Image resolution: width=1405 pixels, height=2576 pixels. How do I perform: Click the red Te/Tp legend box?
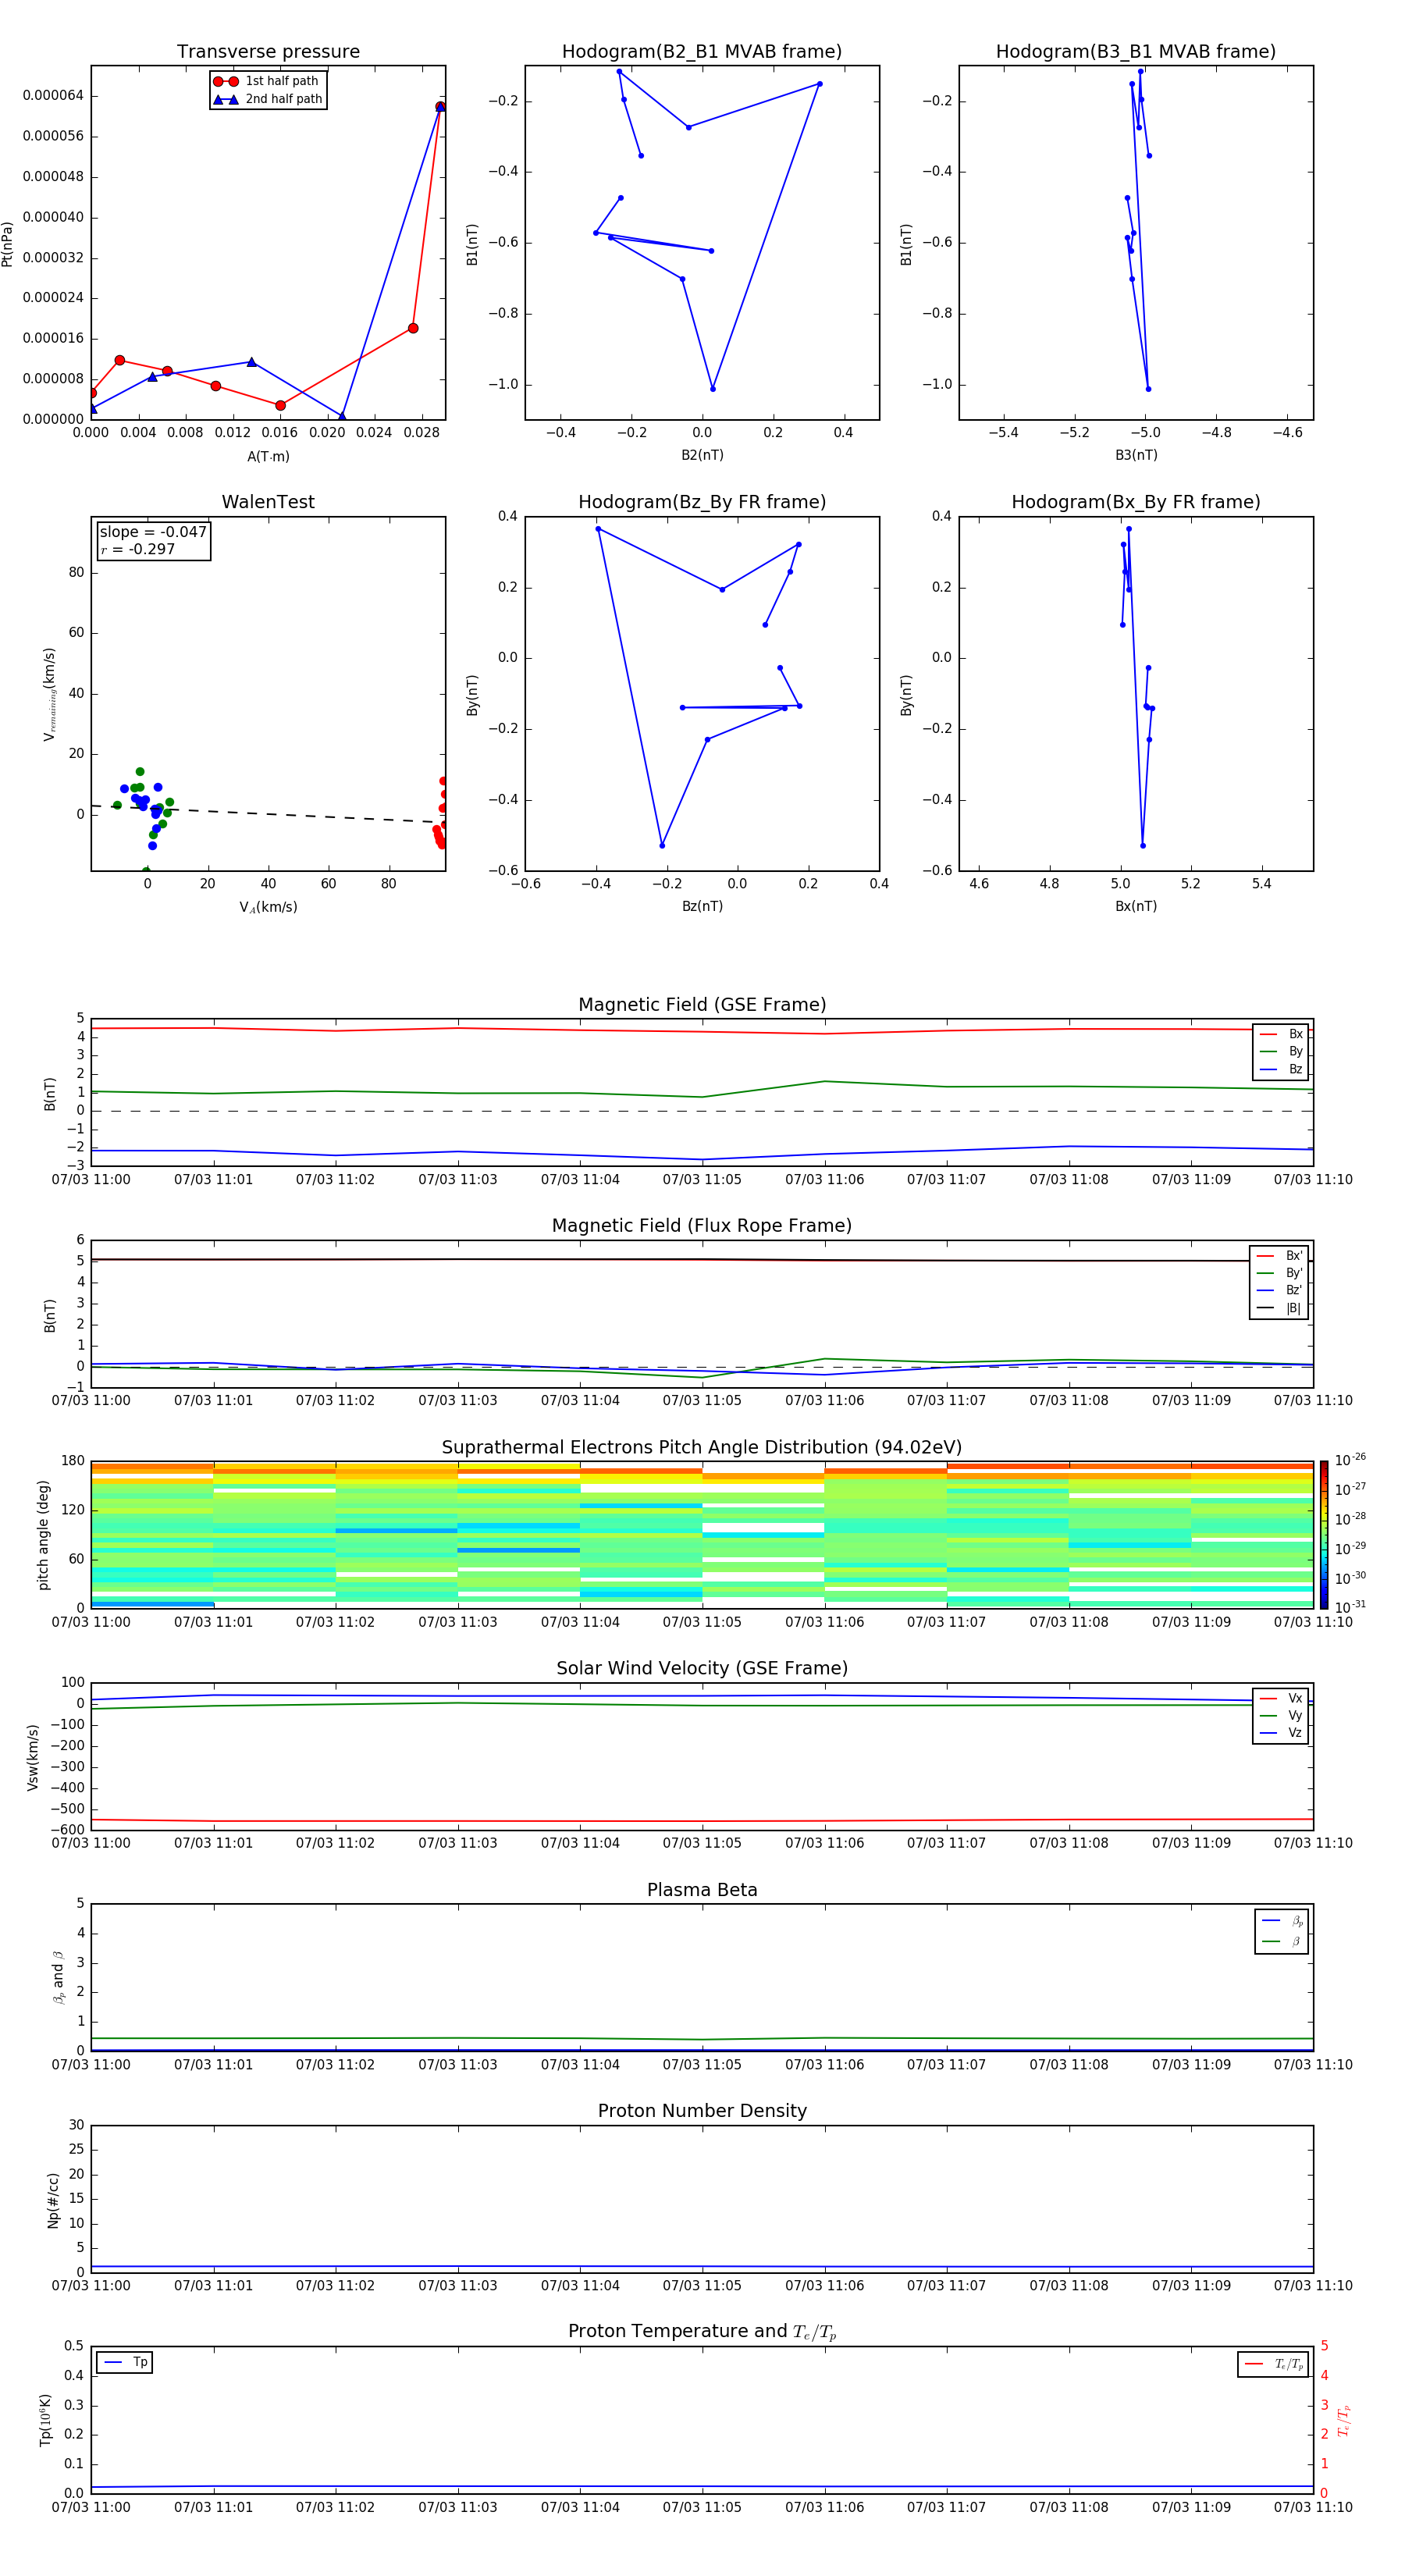(1272, 2364)
